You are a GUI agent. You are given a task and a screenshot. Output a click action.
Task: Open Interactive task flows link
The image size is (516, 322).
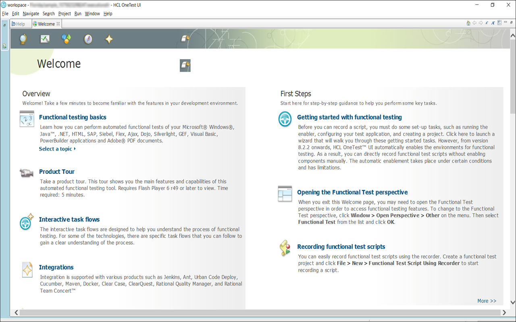point(69,219)
